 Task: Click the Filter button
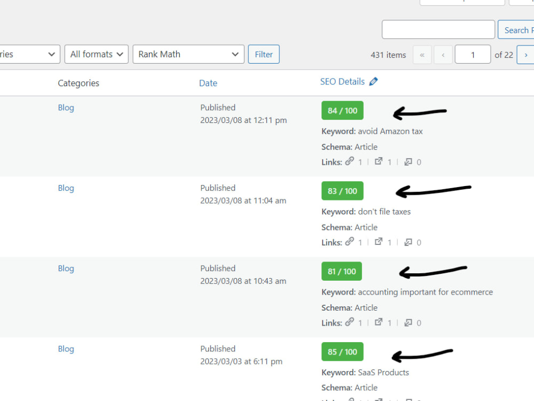[x=264, y=54]
